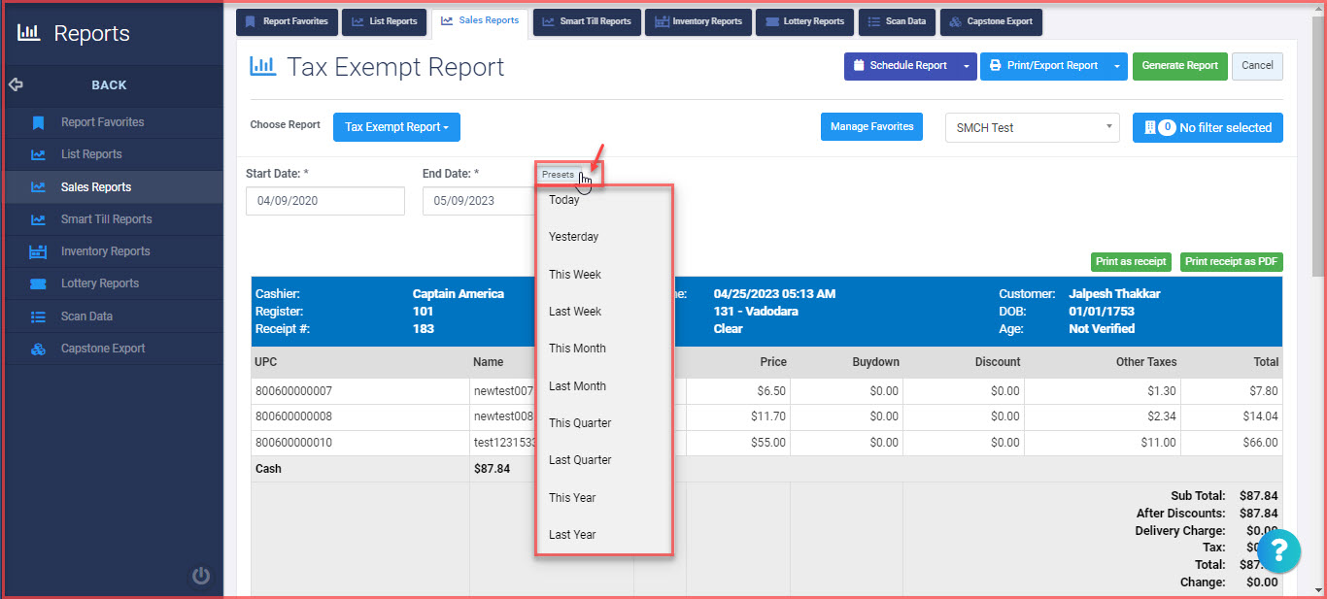
Task: Click the Sales Reports chart icon in sidebar
Action: pyautogui.click(x=38, y=187)
